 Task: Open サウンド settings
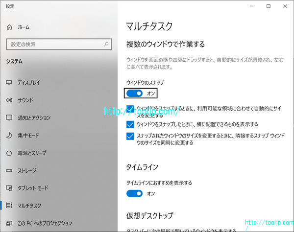point(25,100)
